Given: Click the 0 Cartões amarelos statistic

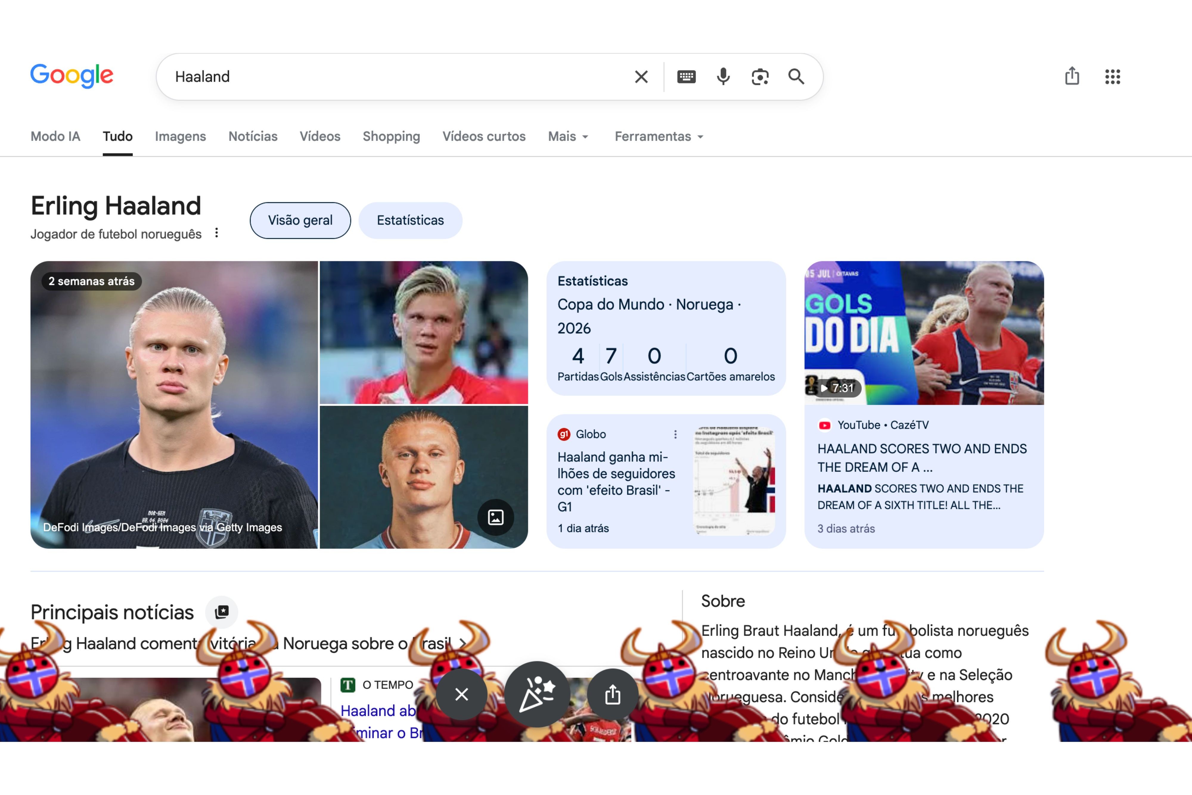Looking at the screenshot, I should [x=730, y=364].
